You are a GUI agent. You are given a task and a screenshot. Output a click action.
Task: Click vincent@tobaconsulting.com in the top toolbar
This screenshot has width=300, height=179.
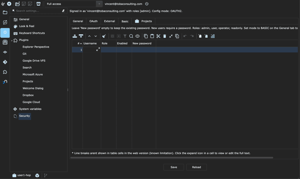tap(123, 4)
